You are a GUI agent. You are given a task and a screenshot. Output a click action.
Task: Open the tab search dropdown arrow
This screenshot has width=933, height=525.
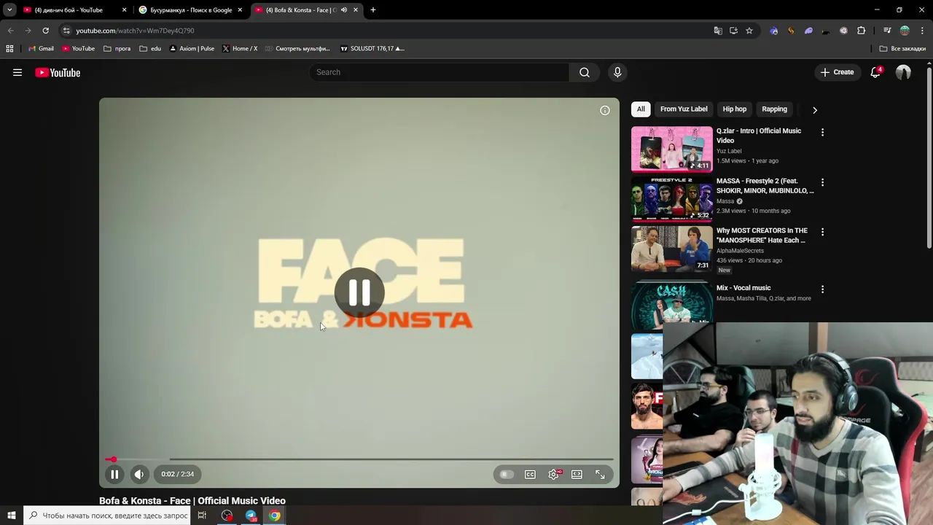(9, 10)
